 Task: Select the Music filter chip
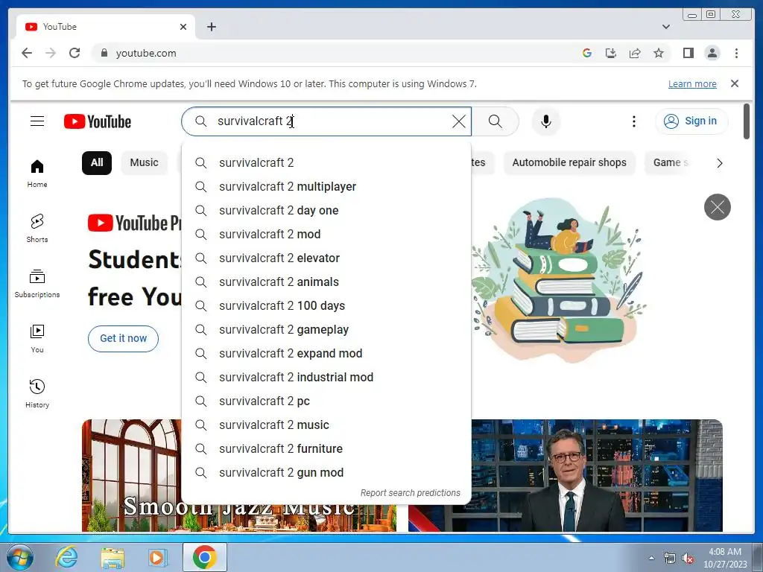[x=144, y=163]
